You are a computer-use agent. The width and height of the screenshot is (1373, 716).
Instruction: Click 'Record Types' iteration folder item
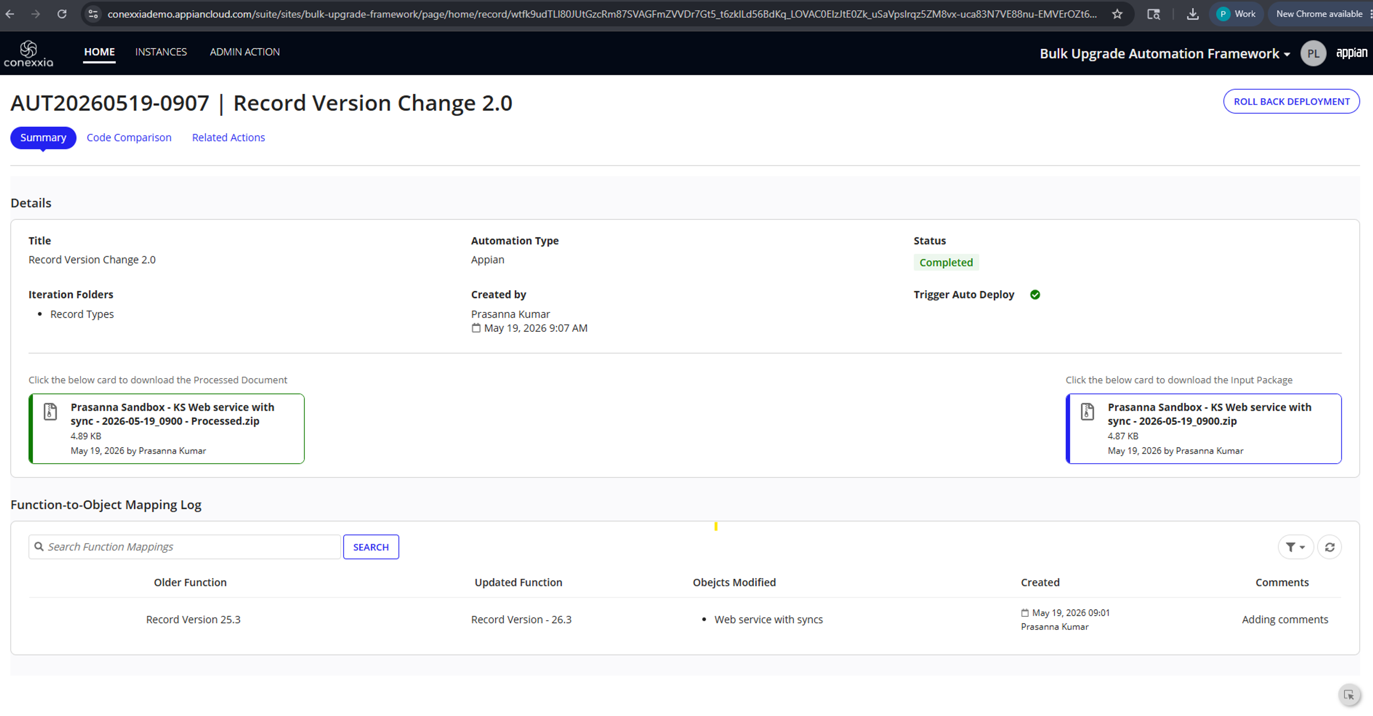(x=82, y=314)
